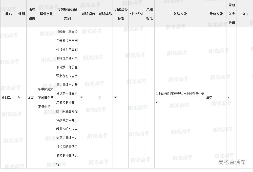Select the 测试合格标准 column header
This screenshot has height=172, width=253.
pyautogui.click(x=121, y=14)
